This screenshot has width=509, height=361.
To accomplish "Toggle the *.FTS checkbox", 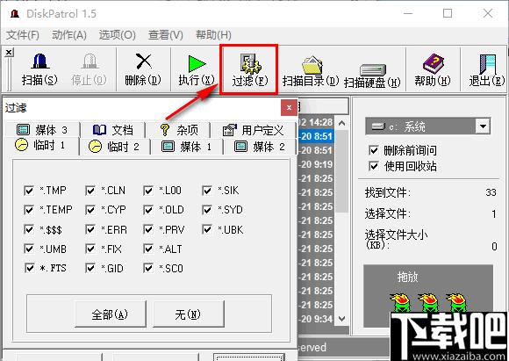I will [30, 268].
